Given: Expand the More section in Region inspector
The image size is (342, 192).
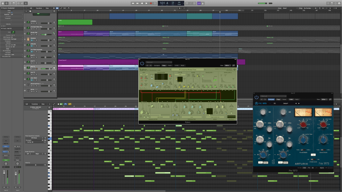Looking at the screenshot, I should [x=2, y=26].
